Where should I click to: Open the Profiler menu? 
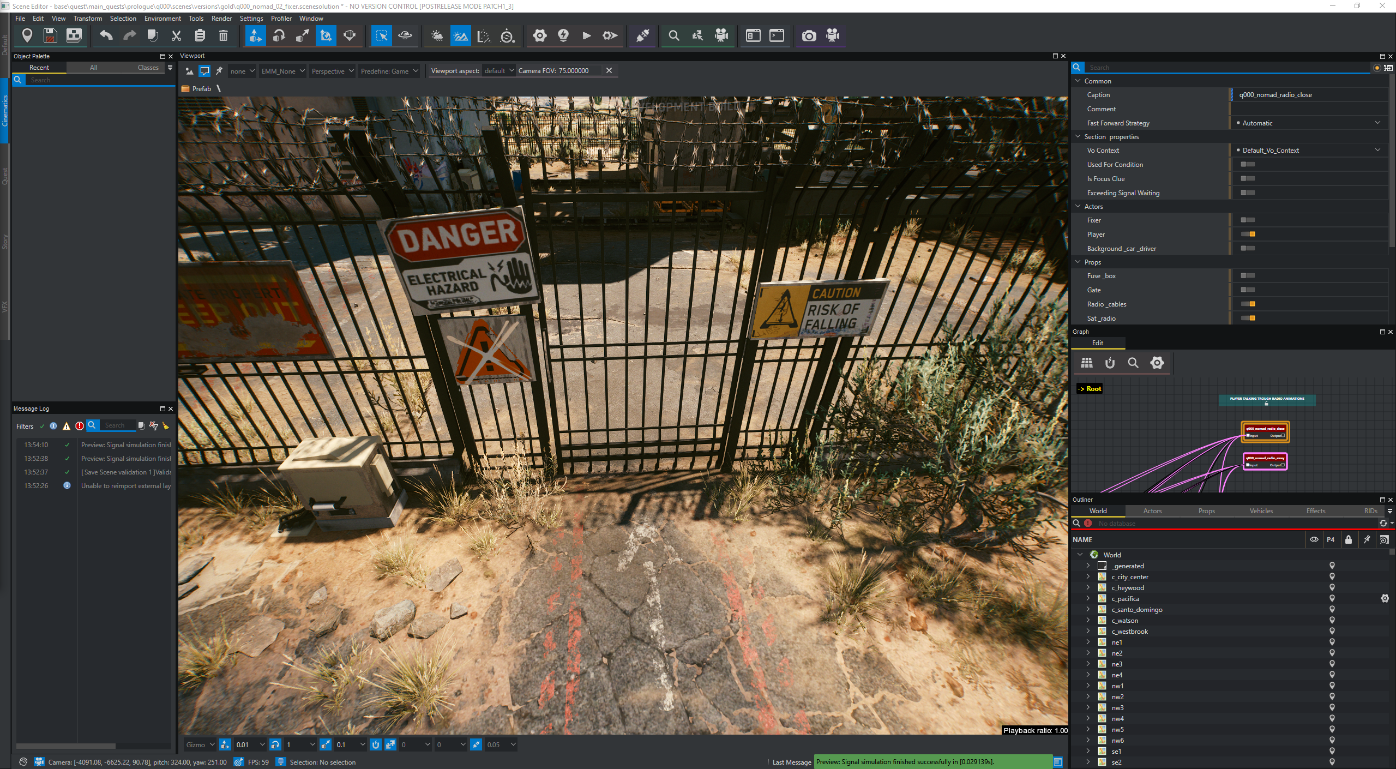point(281,19)
